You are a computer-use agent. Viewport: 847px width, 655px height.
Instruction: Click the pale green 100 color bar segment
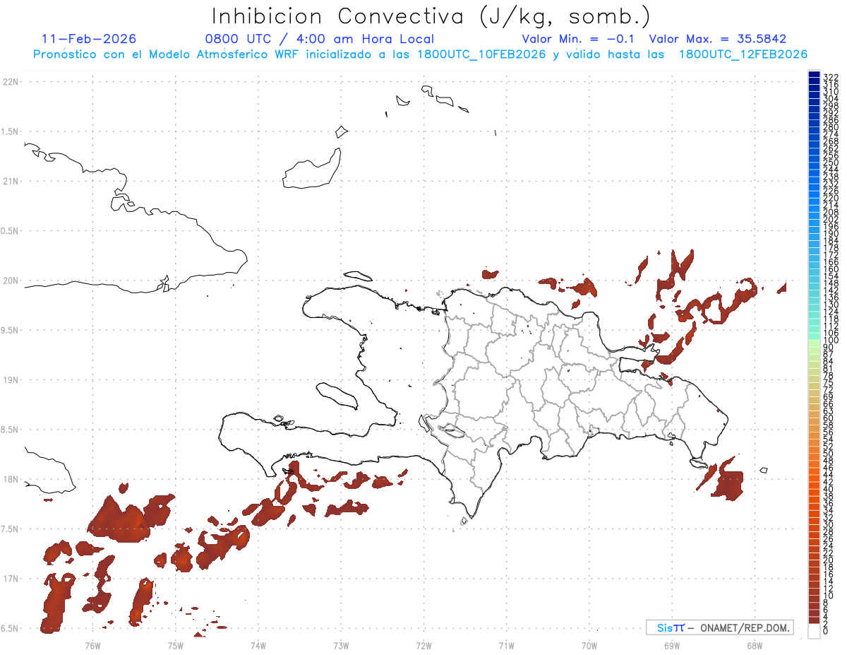814,342
